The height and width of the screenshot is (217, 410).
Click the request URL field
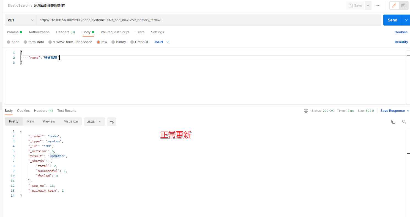coord(209,20)
